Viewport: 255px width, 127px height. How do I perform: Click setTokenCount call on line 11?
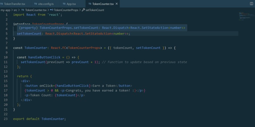tap(33, 62)
